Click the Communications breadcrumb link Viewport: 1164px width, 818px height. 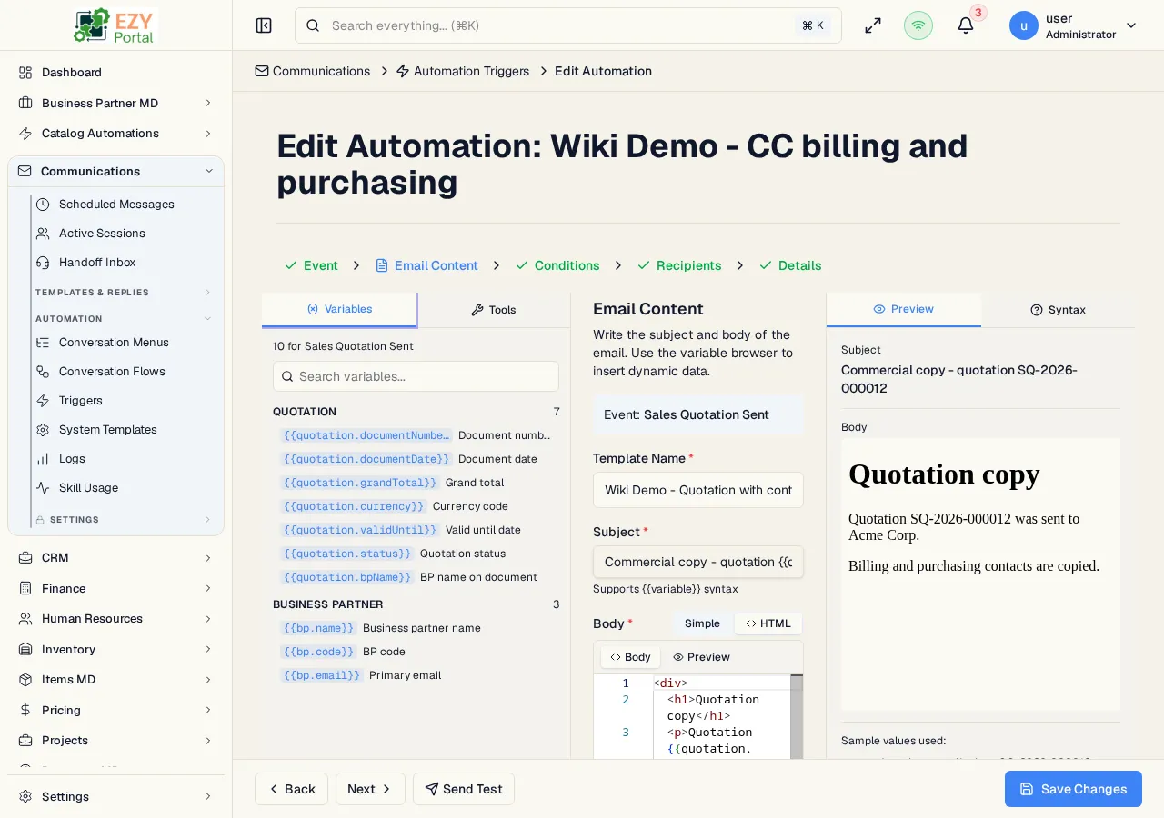(x=312, y=71)
